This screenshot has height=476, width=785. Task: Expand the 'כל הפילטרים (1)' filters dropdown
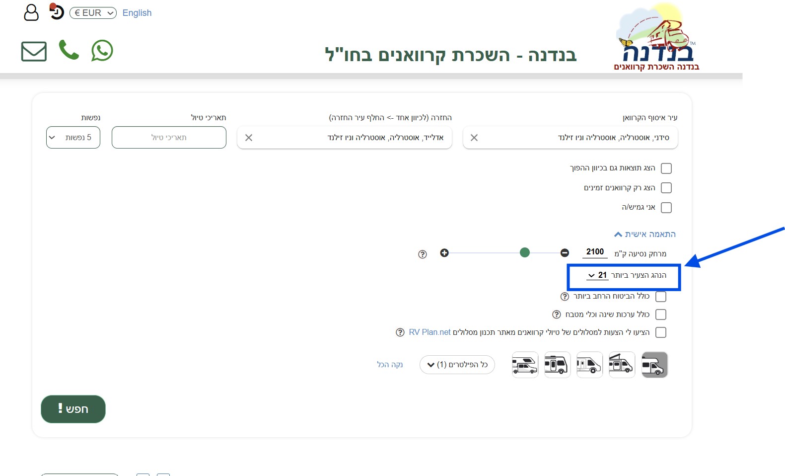click(x=457, y=365)
